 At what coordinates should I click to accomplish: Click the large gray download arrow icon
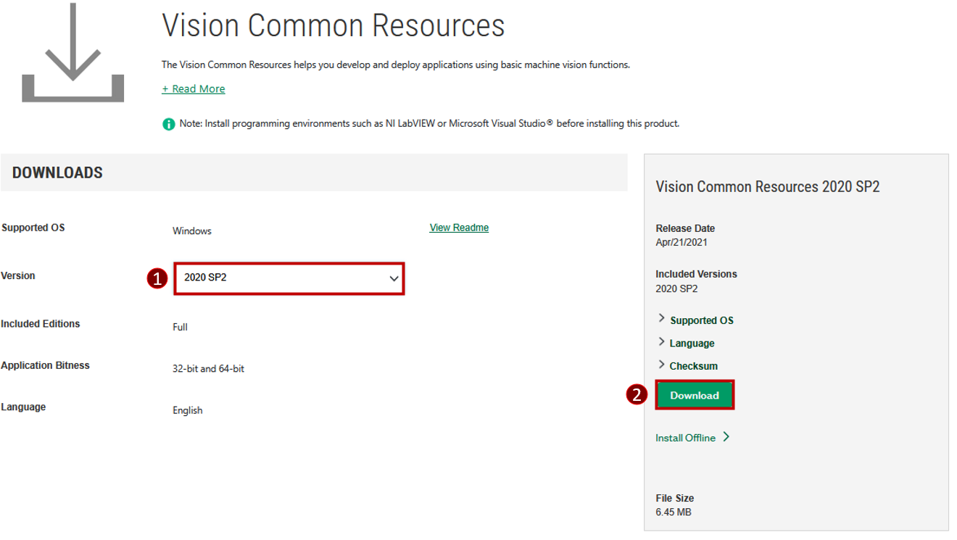pos(72,51)
